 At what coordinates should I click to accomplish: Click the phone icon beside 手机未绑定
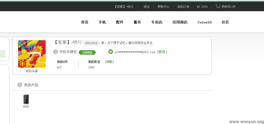pyautogui.click(x=55, y=52)
